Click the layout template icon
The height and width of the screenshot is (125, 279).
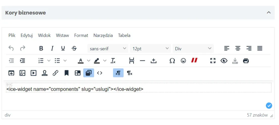(x=78, y=73)
